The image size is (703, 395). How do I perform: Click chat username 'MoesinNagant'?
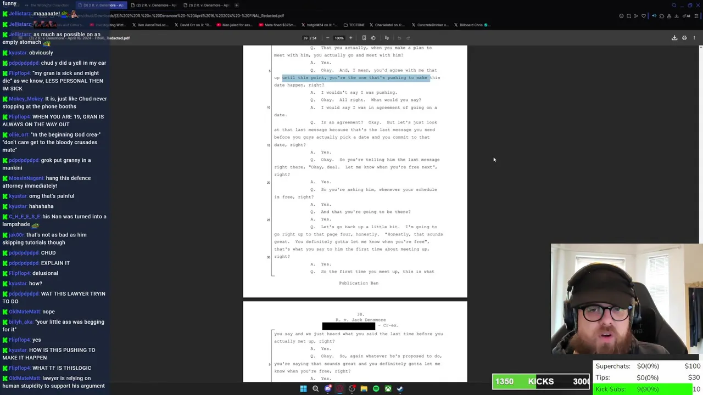pyautogui.click(x=26, y=178)
